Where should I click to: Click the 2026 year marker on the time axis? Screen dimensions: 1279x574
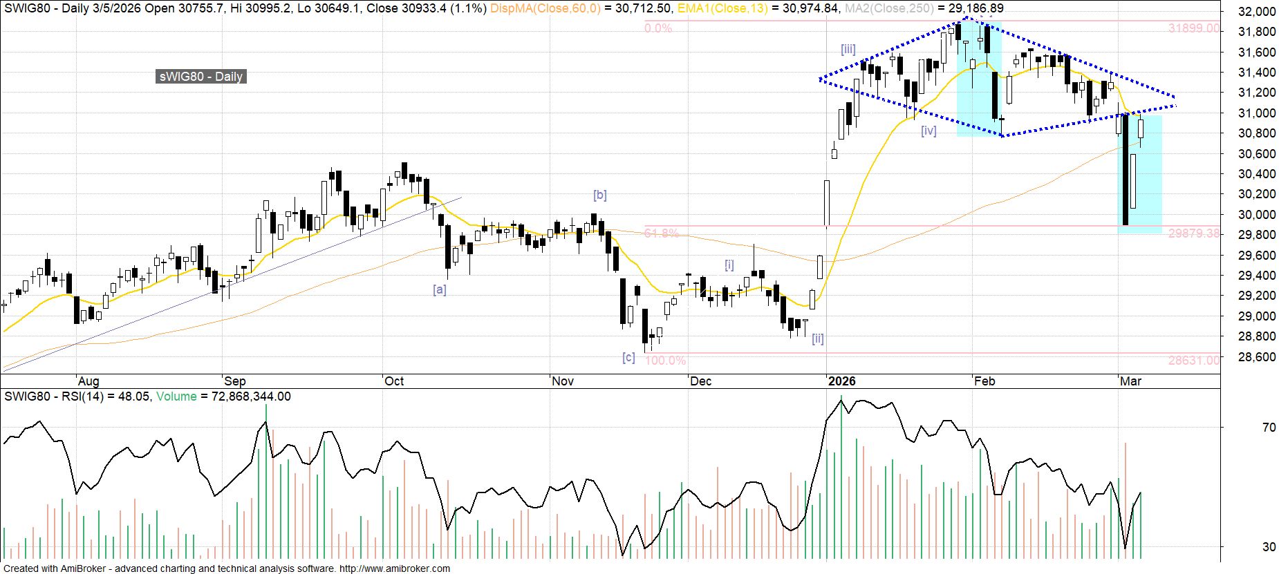coord(841,381)
